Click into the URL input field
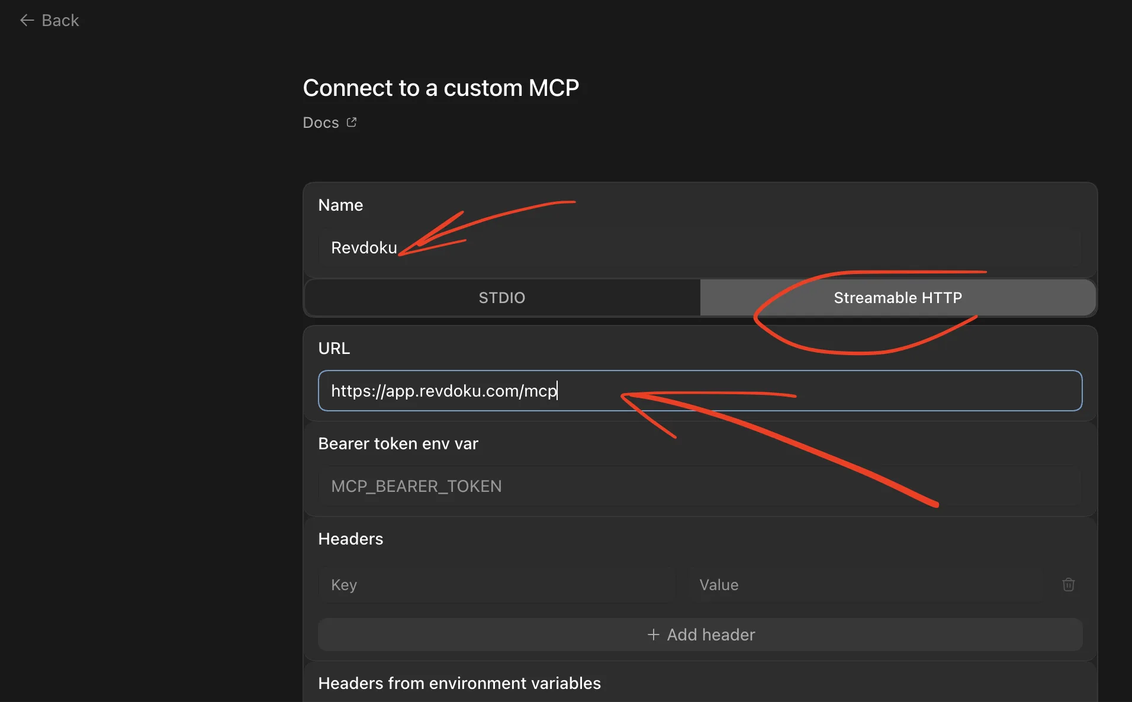 700,391
